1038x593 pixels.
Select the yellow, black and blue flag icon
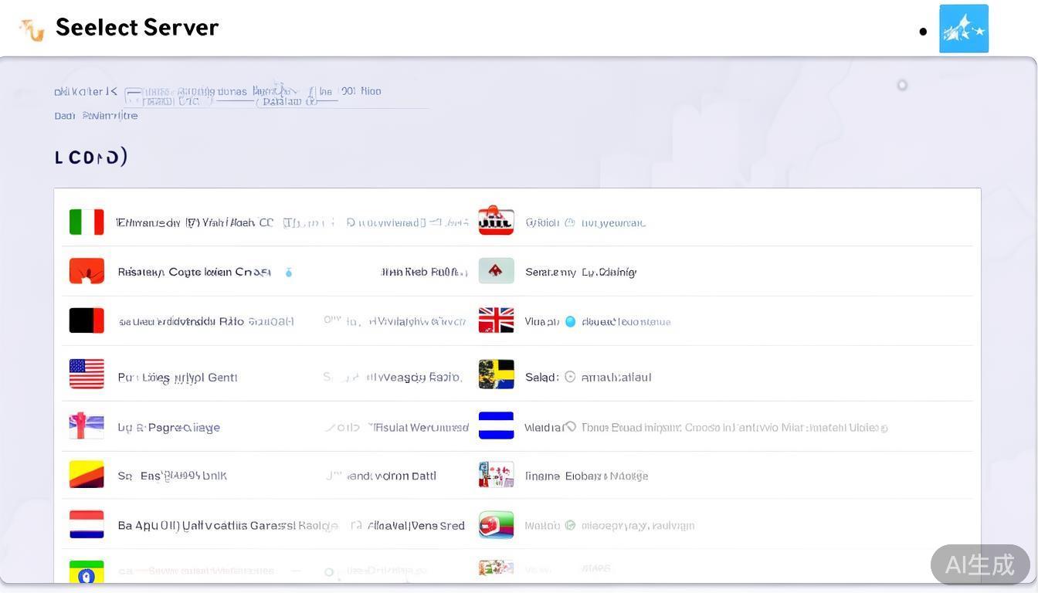tap(496, 374)
